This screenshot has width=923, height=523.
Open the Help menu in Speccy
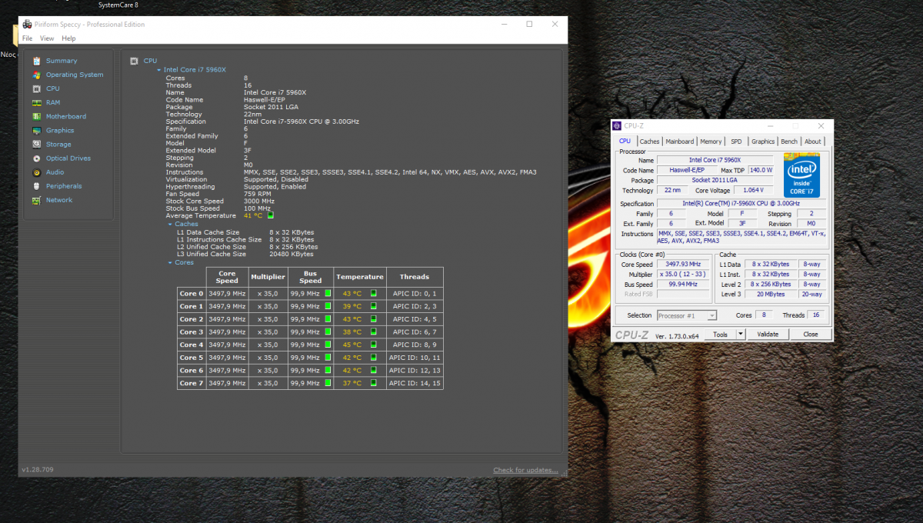click(x=68, y=38)
